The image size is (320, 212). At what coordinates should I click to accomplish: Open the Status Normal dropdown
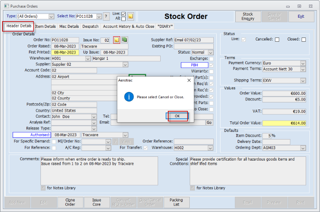211,52
